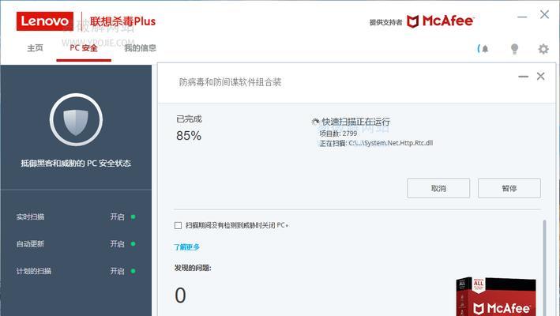Screen dimensions: 560x316
Task: Click the 项目数: 2799 text
Action: [x=338, y=134]
